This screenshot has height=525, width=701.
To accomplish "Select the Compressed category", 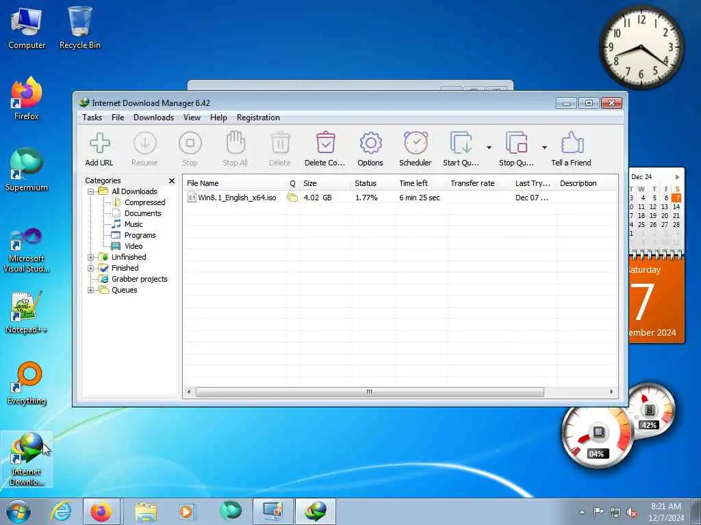I will pos(145,202).
